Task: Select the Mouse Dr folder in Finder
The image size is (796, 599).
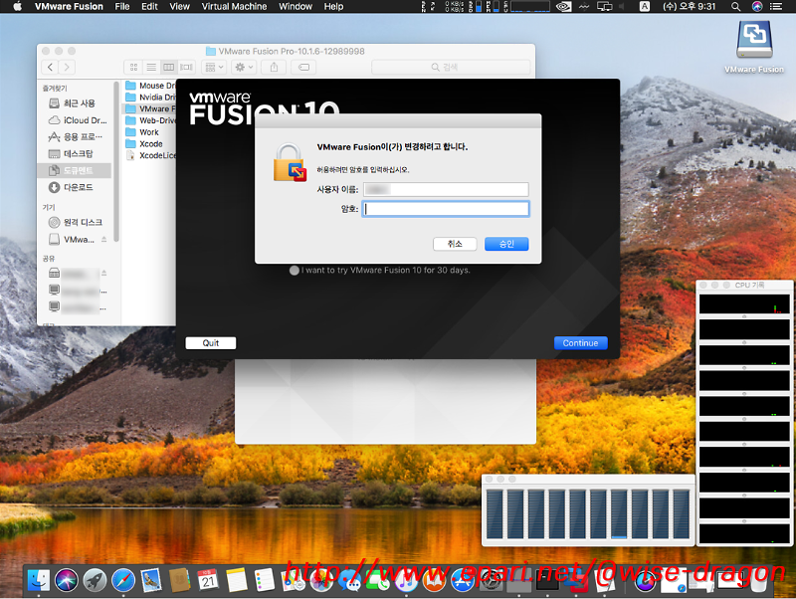Action: 150,86
